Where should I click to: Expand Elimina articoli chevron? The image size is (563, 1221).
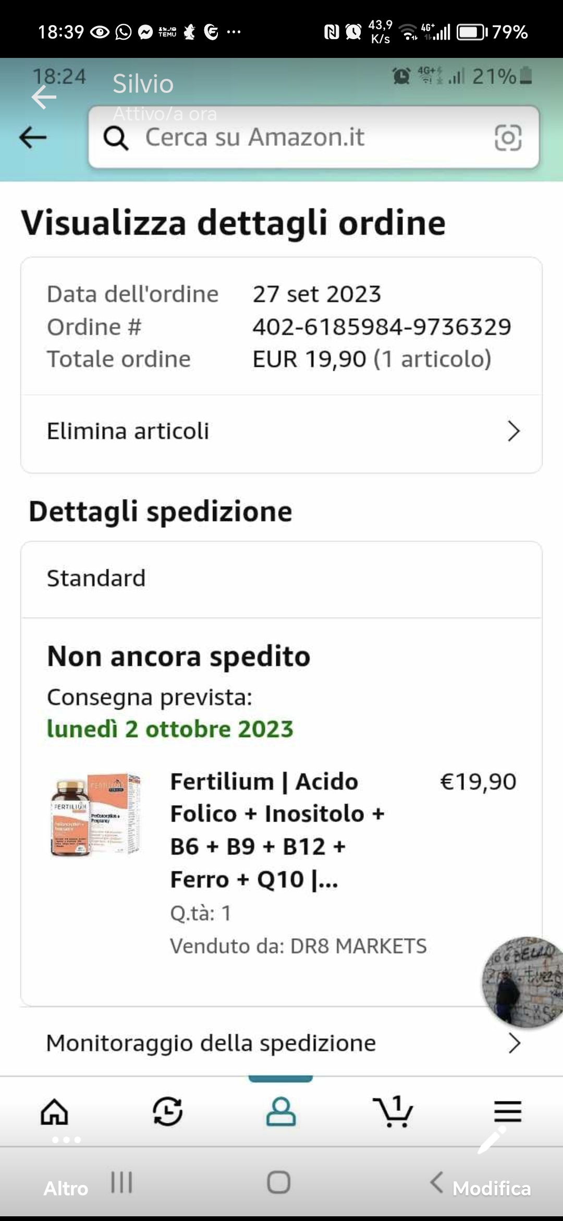(514, 431)
